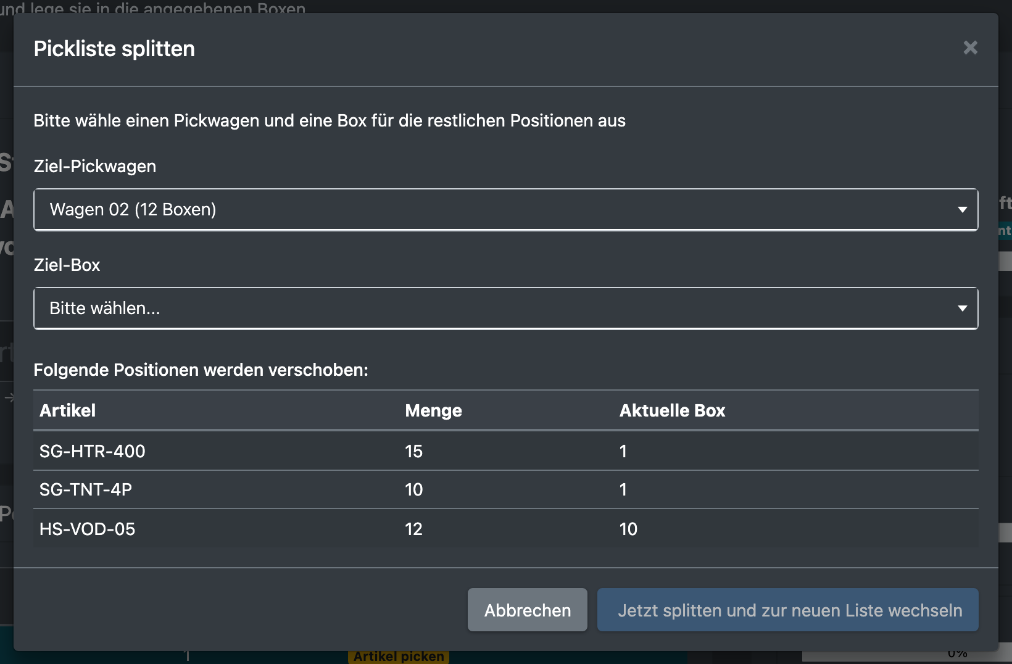Click the Artikel column header
This screenshot has width=1012, height=664.
pyautogui.click(x=68, y=410)
